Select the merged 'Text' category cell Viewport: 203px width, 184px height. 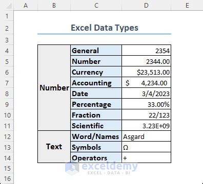54,147
